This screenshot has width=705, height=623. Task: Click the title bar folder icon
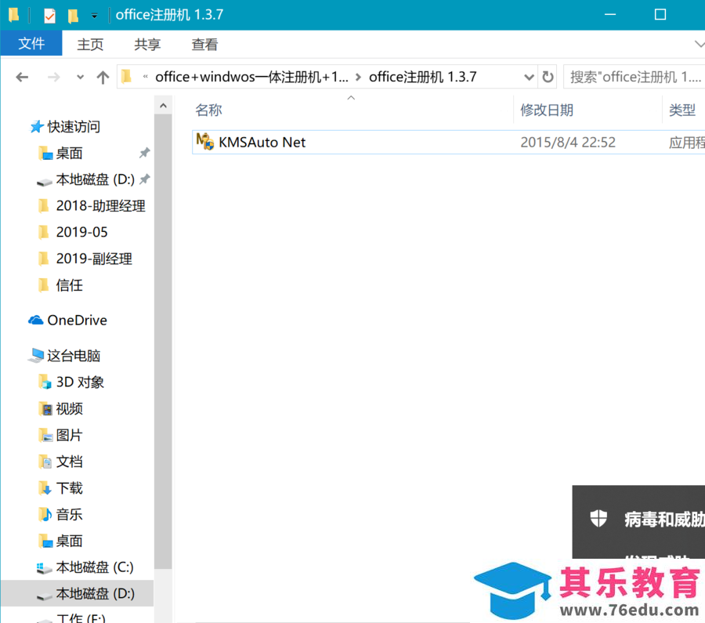pyautogui.click(x=13, y=15)
